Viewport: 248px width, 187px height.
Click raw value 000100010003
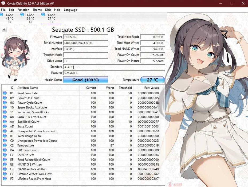[148, 126]
